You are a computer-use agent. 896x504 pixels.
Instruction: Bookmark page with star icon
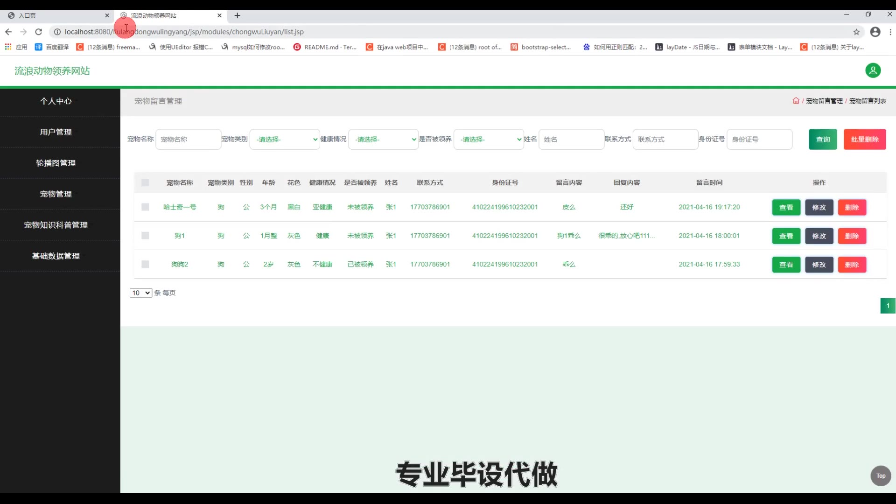[856, 32]
